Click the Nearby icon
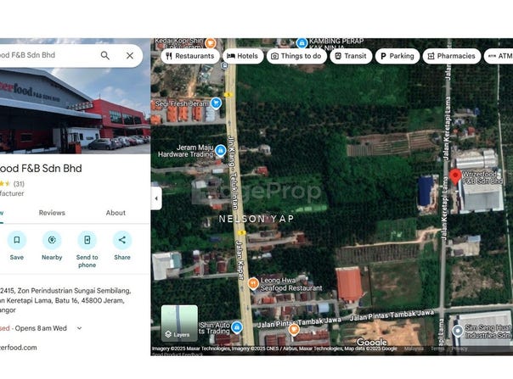513x379 pixels. click(x=52, y=240)
